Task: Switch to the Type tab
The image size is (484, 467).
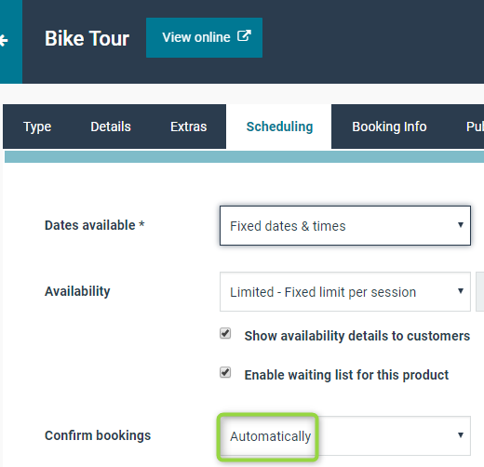Action: (37, 127)
